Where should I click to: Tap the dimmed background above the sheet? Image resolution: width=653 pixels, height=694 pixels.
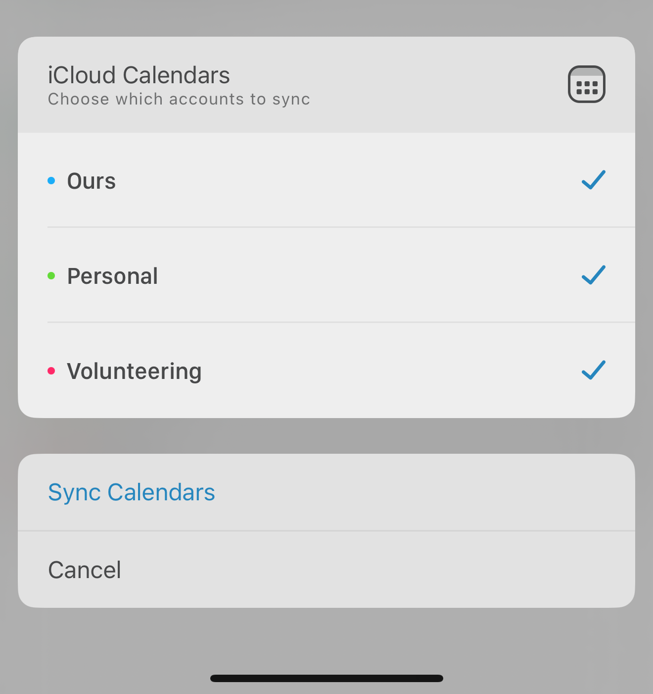tap(326, 17)
